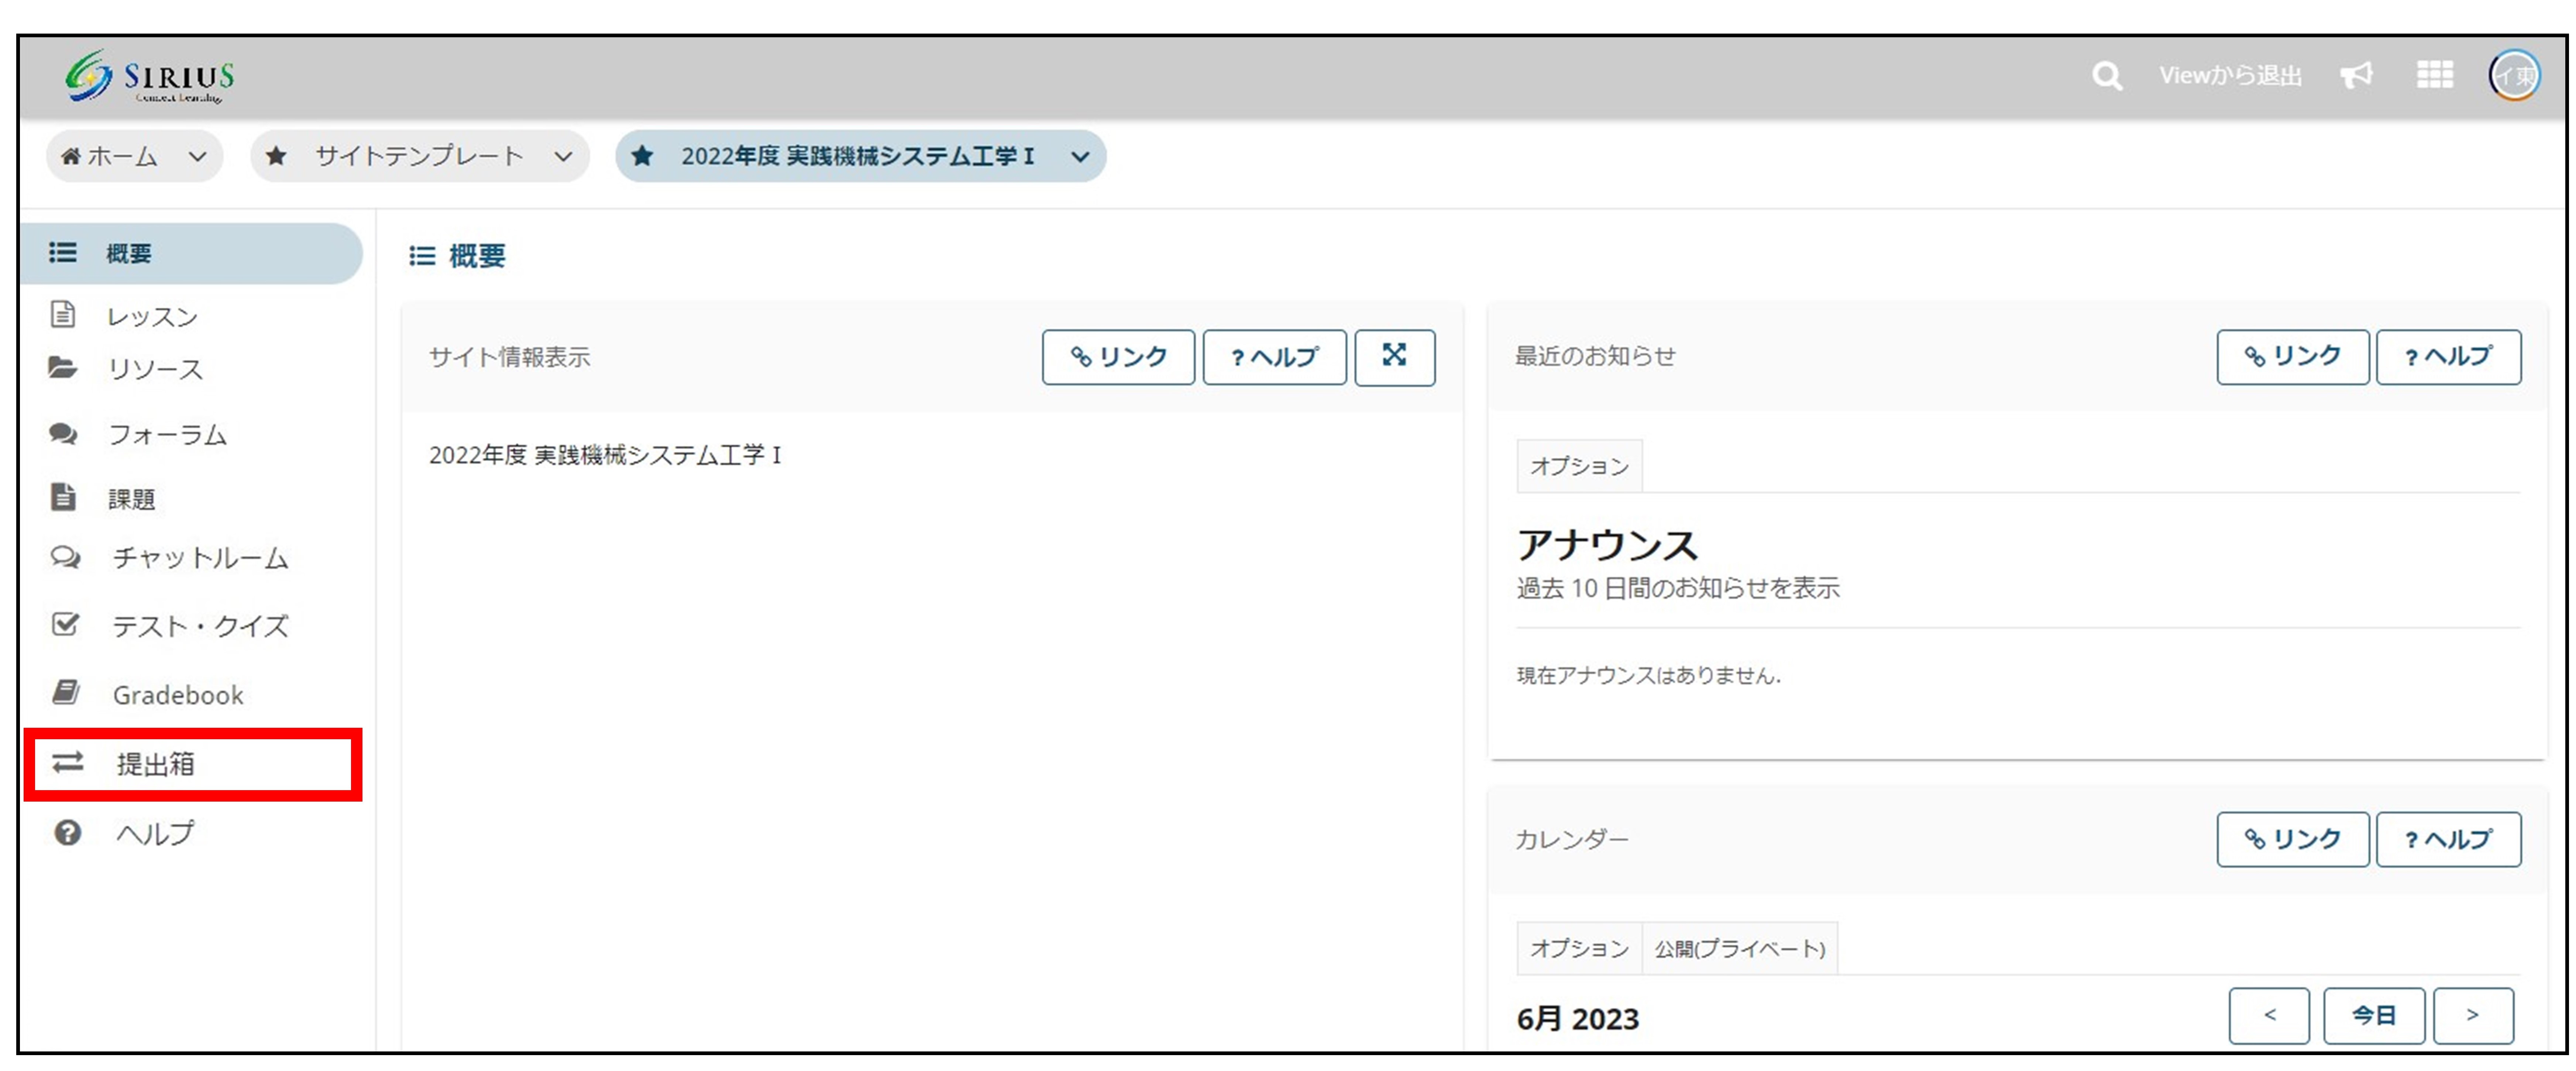The image size is (2576, 1071).
Task: Click the アナウンス heading
Action: pos(1607,545)
